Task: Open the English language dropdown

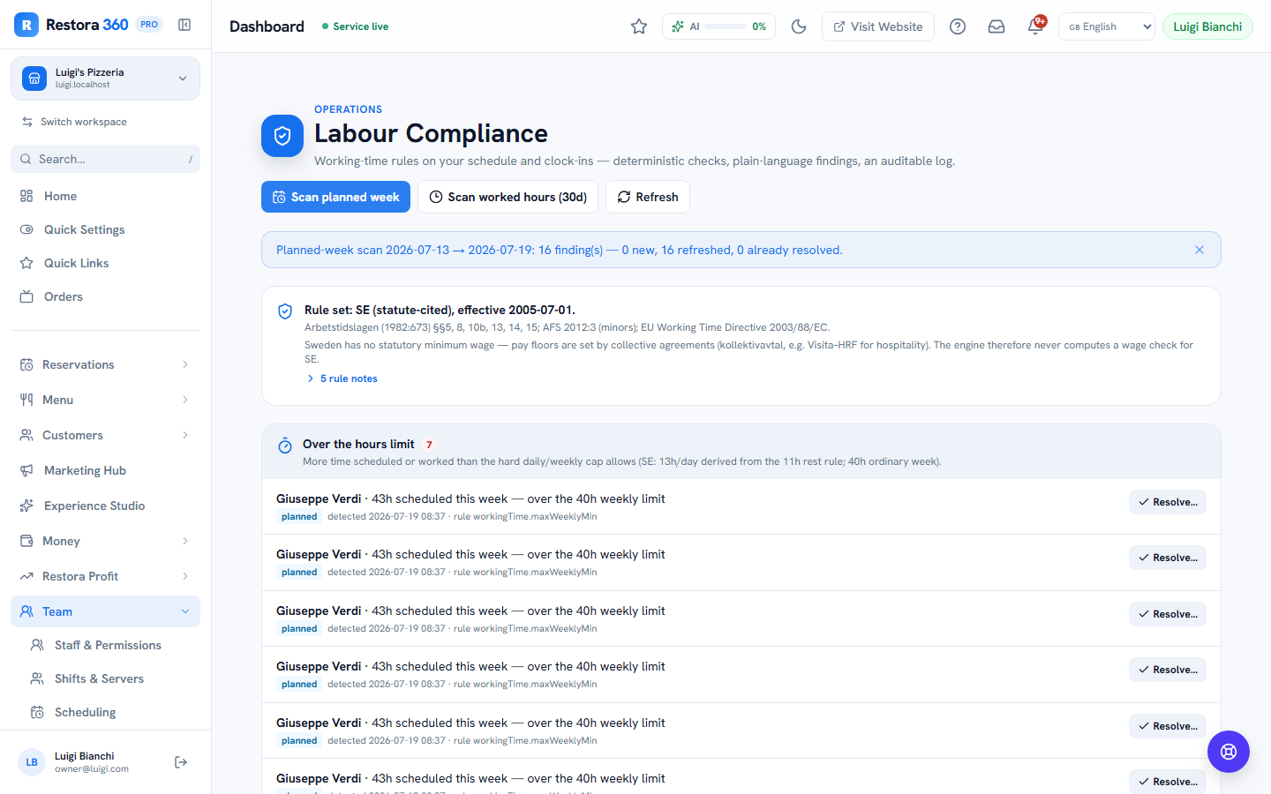Action: (1107, 26)
